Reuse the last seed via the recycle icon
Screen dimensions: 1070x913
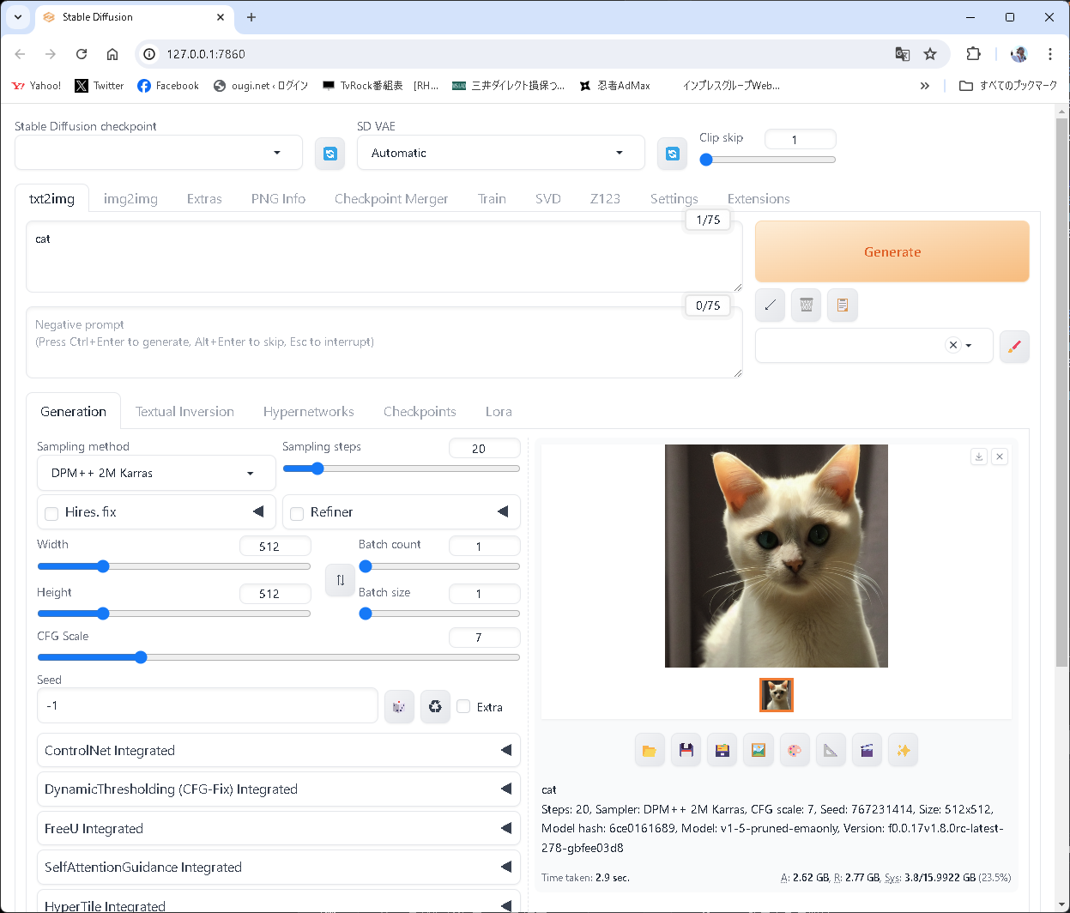point(435,706)
